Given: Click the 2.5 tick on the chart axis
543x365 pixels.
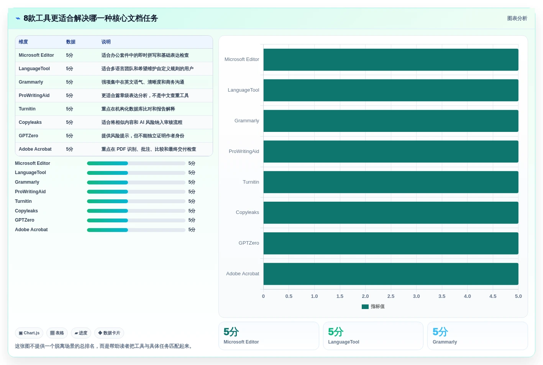Looking at the screenshot, I should pyautogui.click(x=391, y=296).
